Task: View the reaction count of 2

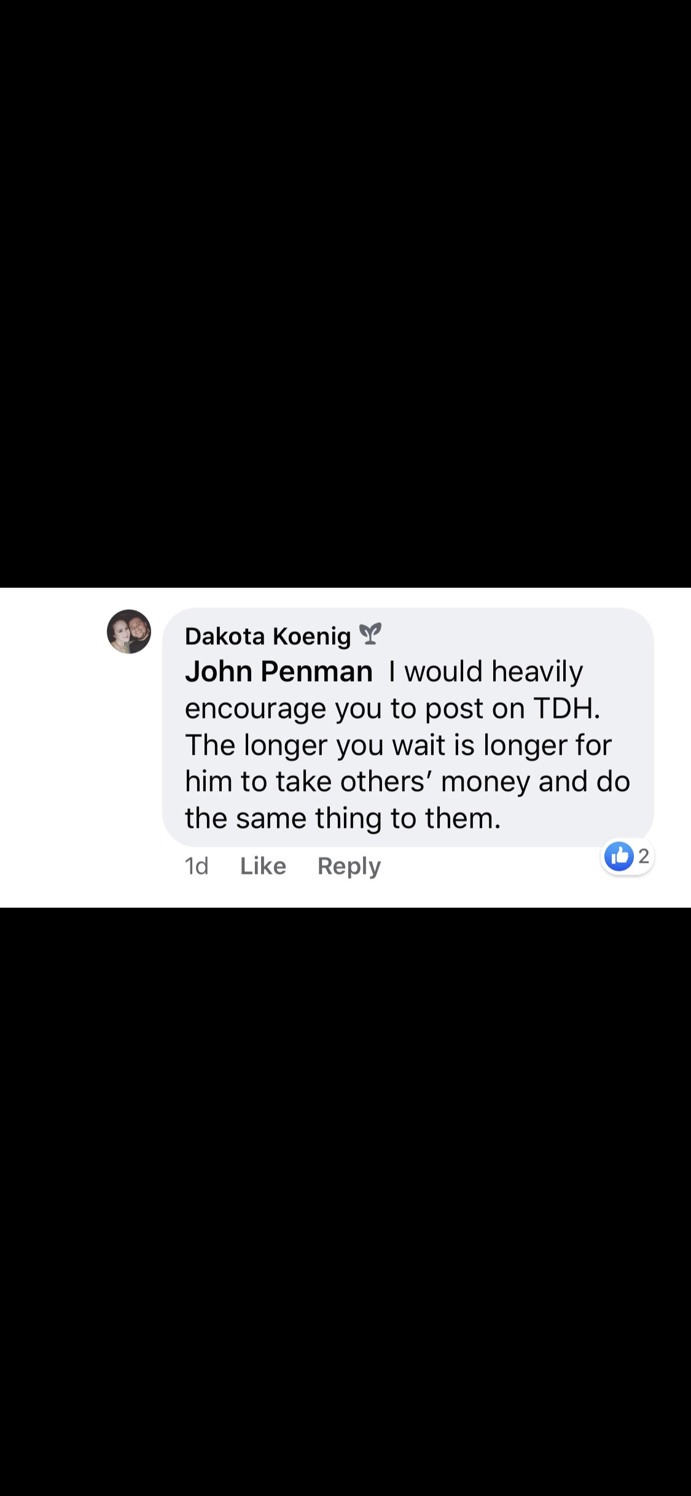Action: 643,856
